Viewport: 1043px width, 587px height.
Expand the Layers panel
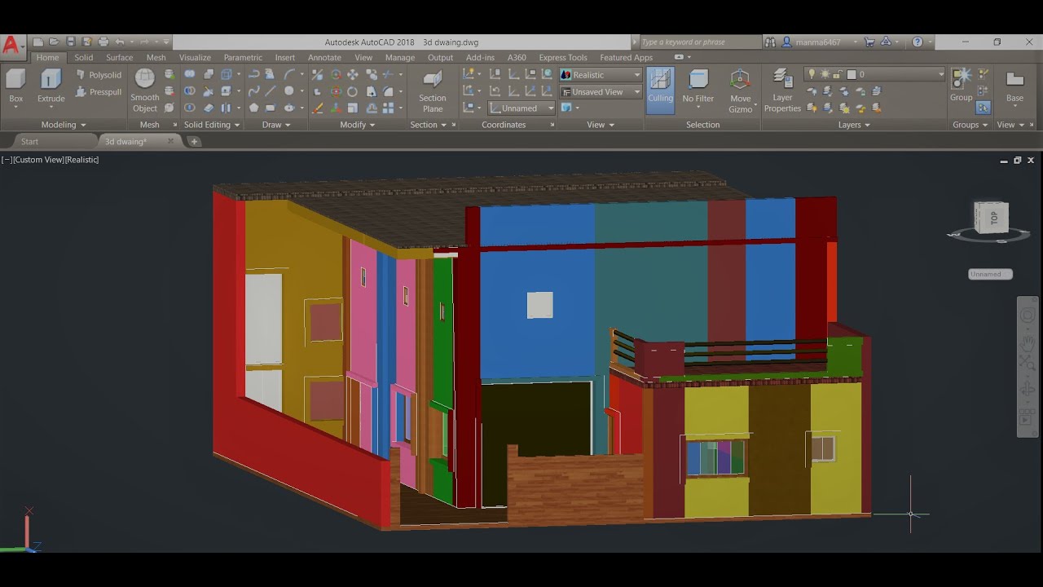[854, 125]
